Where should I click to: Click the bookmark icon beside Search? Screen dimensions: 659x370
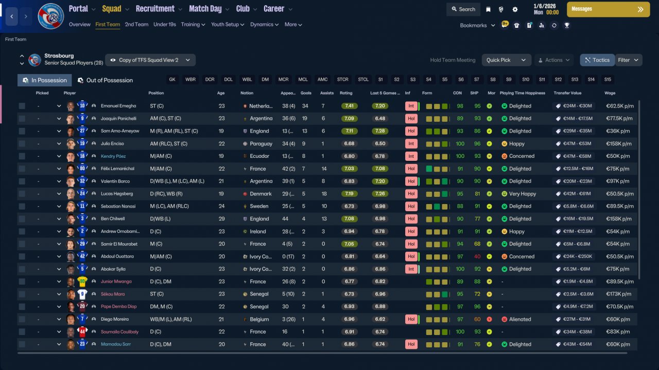(x=488, y=9)
